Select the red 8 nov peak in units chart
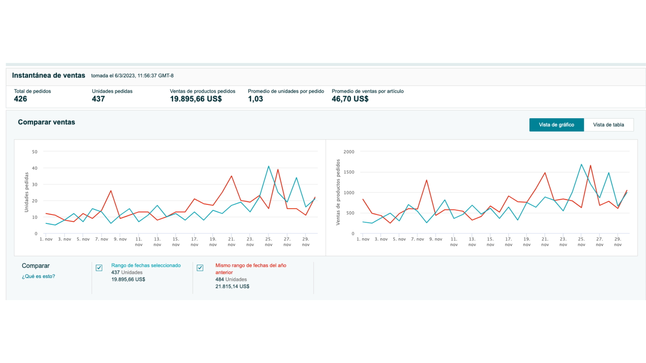Screen dimensions: 646x363 tap(111, 191)
